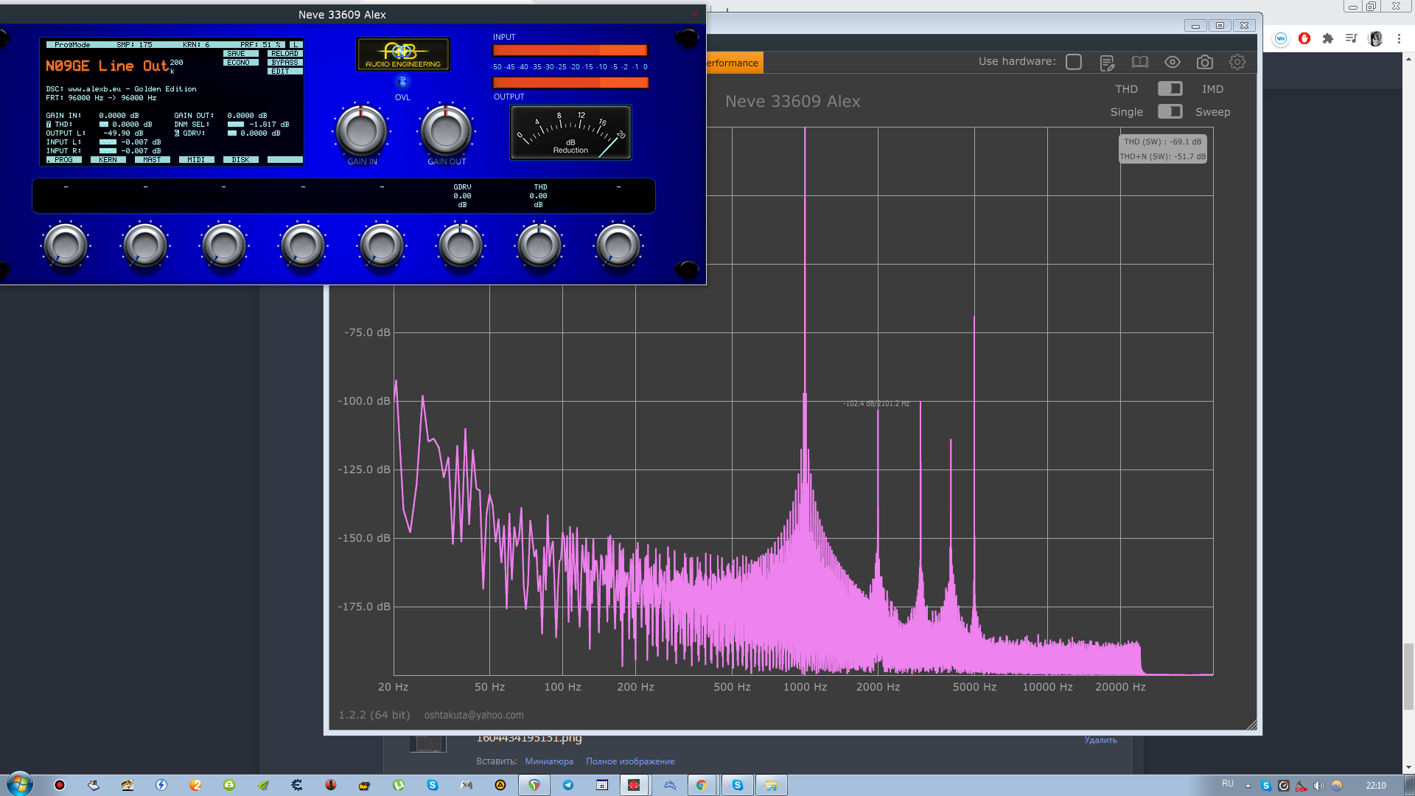Click the Удалить link

pos(1100,740)
